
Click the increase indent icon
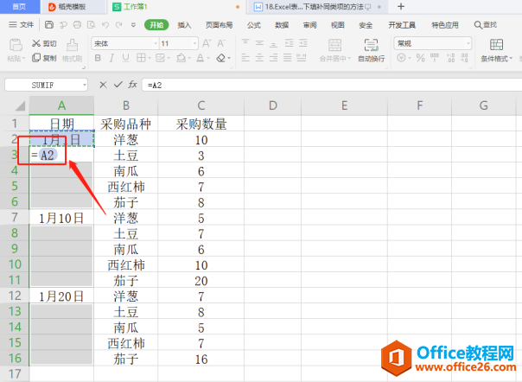point(303,43)
